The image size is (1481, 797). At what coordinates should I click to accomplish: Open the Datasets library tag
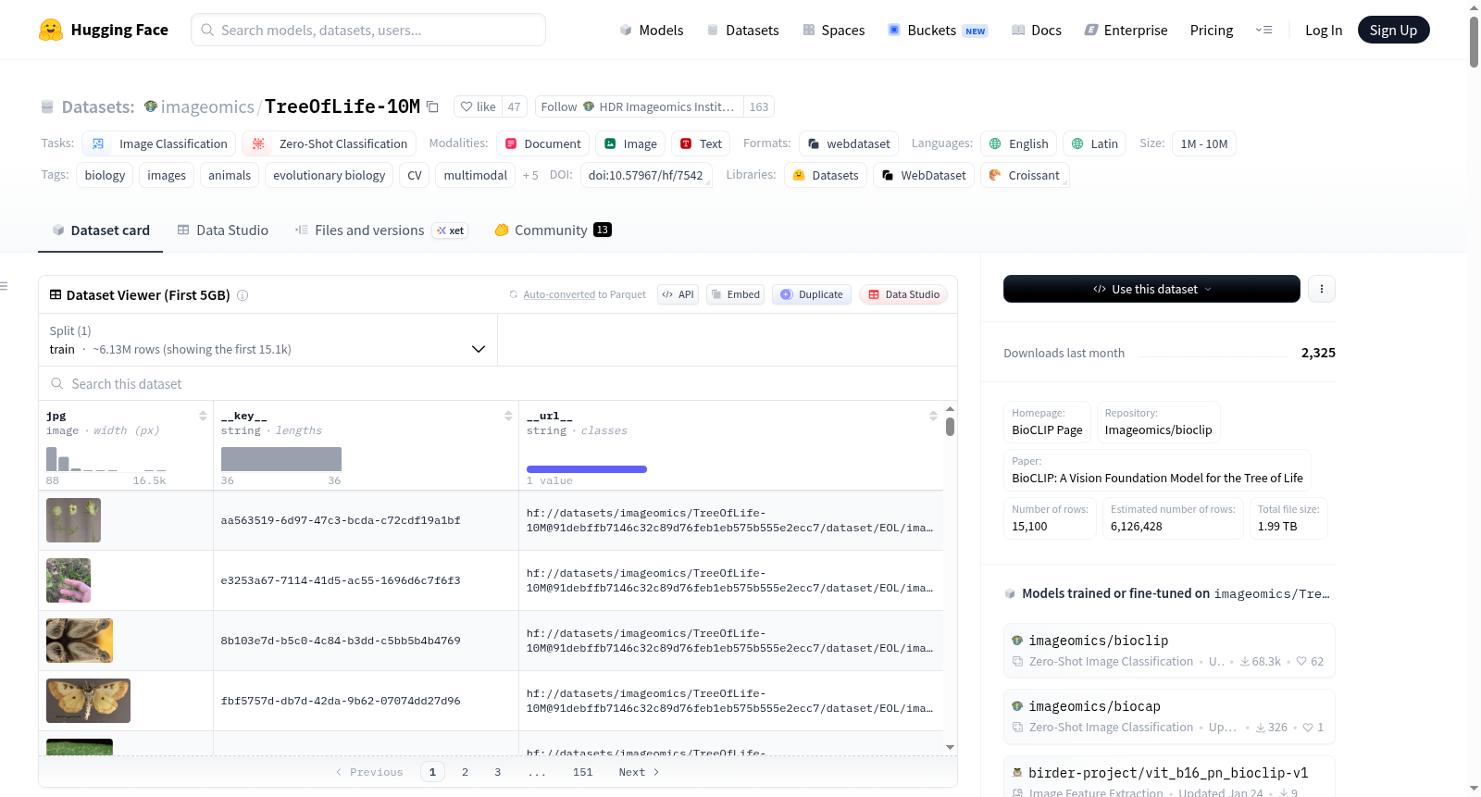point(826,175)
